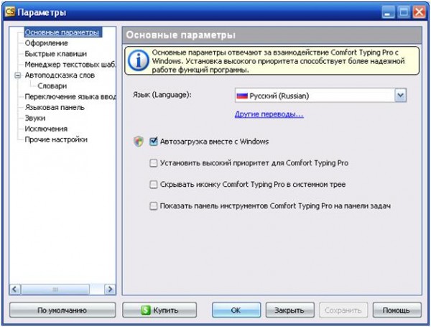The image size is (431, 327).
Task: Close the Параметры window
Action: pos(420,12)
